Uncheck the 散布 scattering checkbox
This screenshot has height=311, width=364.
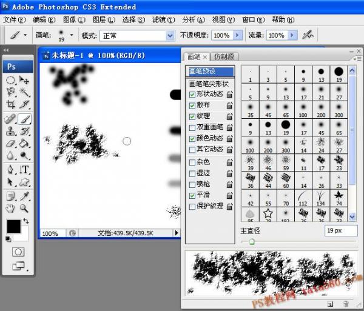(192, 105)
